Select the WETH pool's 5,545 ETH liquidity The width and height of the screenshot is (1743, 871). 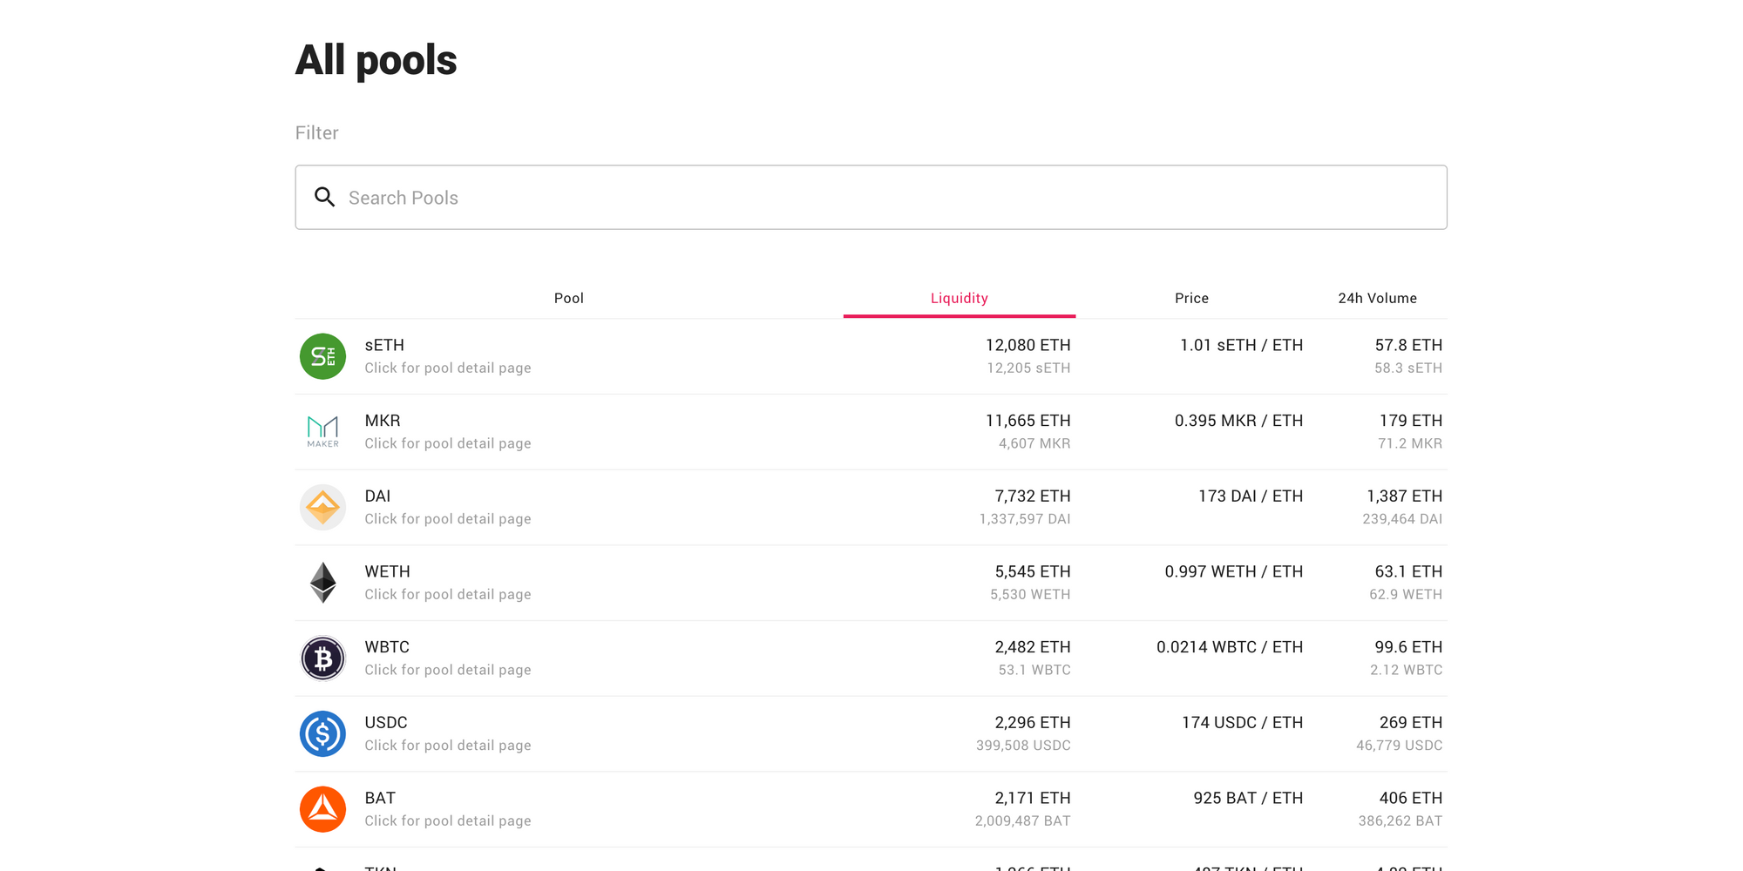coord(1032,571)
